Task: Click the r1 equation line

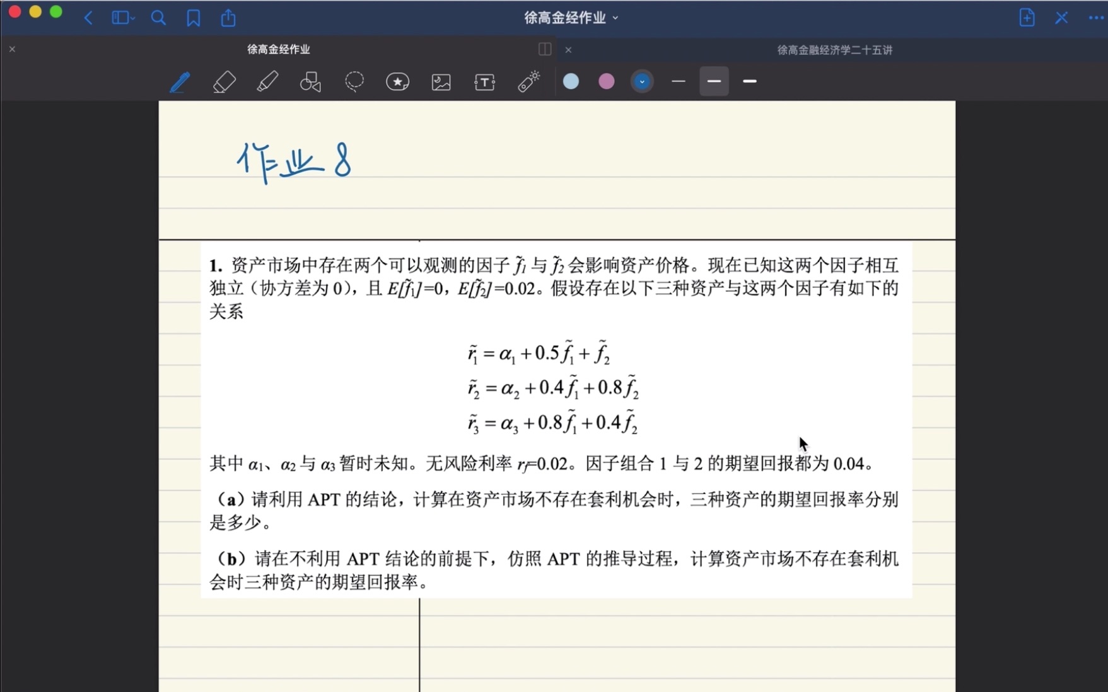Action: (x=539, y=352)
